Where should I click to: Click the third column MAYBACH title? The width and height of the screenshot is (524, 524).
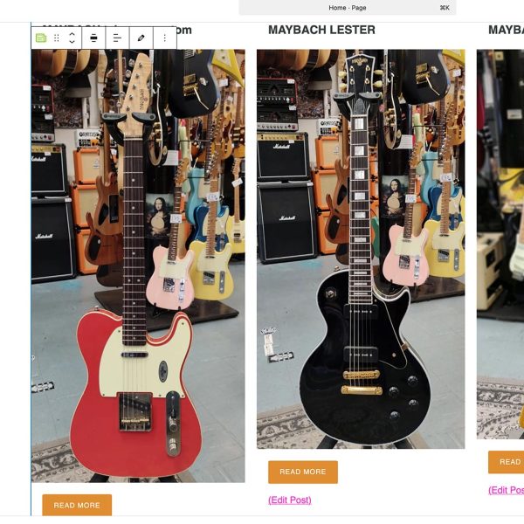[x=506, y=30]
